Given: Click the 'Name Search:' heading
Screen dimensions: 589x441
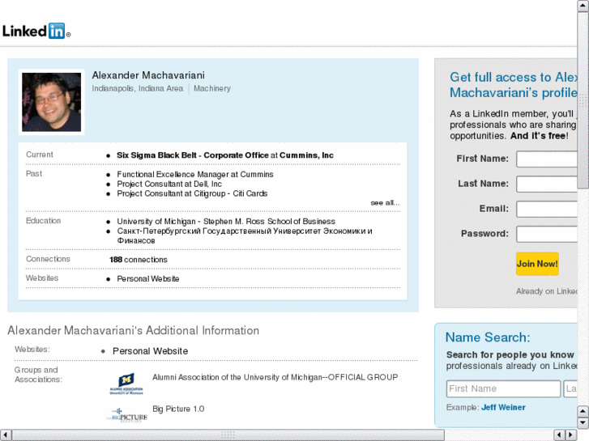Looking at the screenshot, I should coord(488,337).
